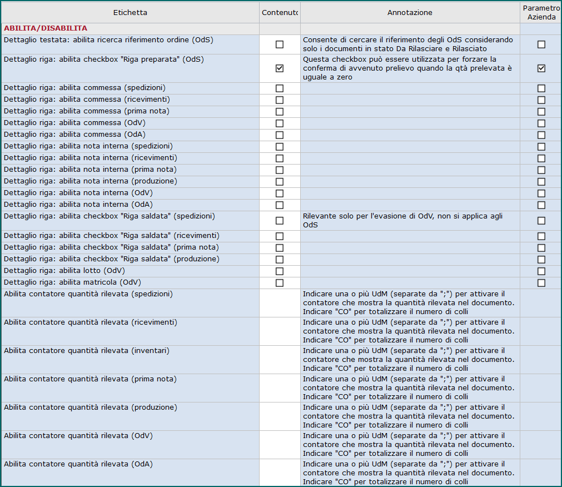The width and height of the screenshot is (562, 487).
Task: Check Parametro Azienda for commessa (prima nota)
Action: tap(541, 112)
